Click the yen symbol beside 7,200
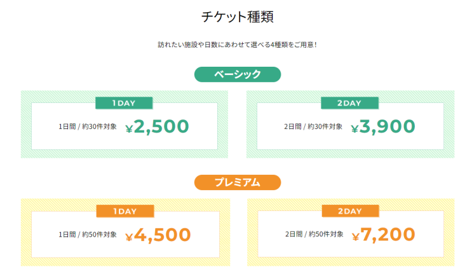Viewport: 472px width, 274px height. [355, 237]
